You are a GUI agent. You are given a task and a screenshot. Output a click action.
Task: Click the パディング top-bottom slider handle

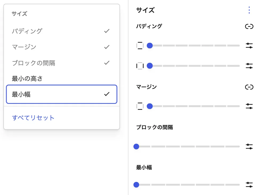[x=150, y=46]
